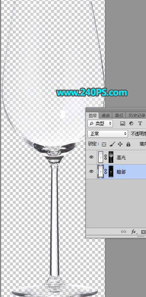This screenshot has height=297, width=146.
Task: Switch to the 图层 tab
Action: (x=93, y=116)
